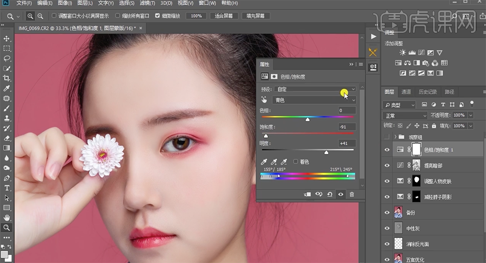
Task: Click the 填充屏幕 button
Action: point(255,16)
